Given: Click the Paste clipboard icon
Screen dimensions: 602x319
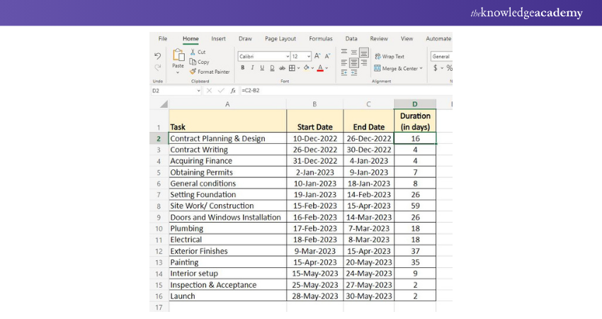Looking at the screenshot, I should (178, 55).
